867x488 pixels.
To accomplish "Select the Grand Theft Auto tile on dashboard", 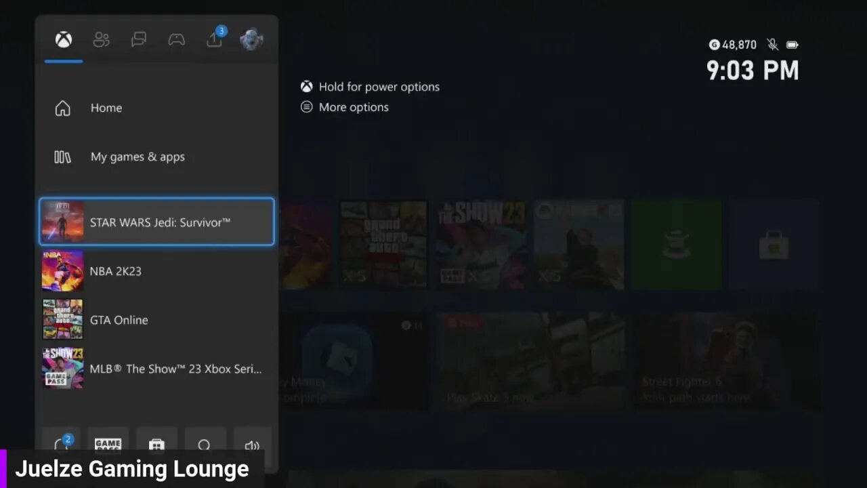I will click(x=383, y=245).
